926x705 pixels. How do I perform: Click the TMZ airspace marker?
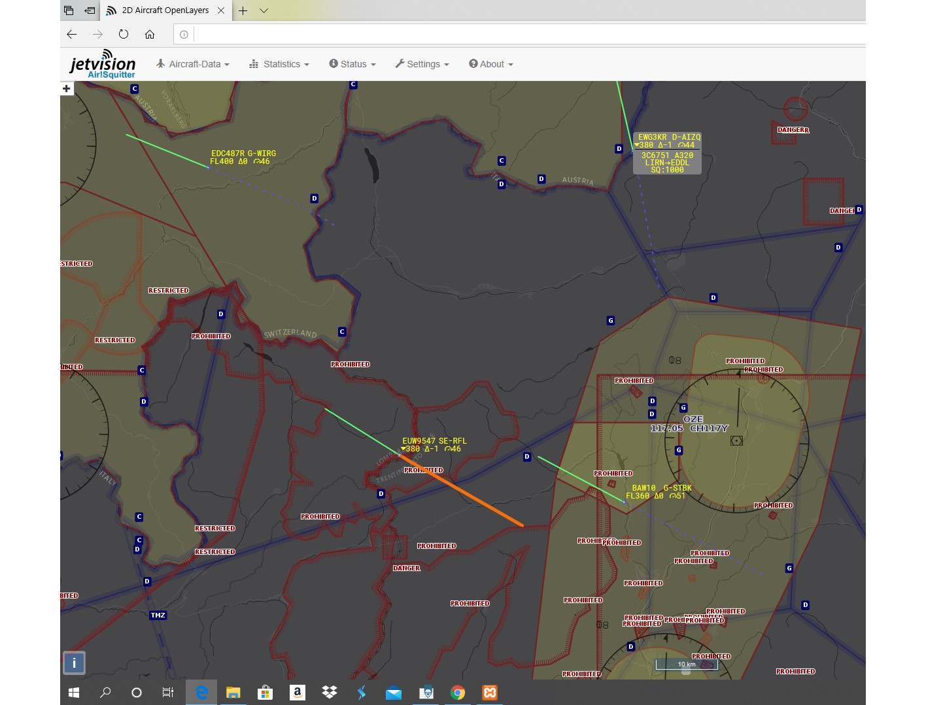[158, 615]
